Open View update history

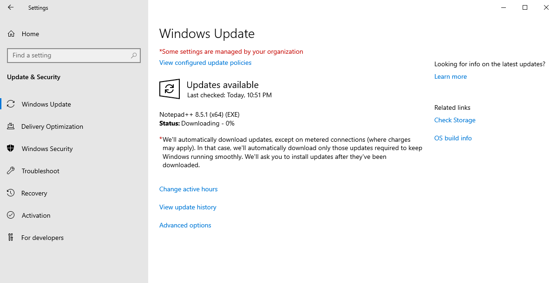188,207
